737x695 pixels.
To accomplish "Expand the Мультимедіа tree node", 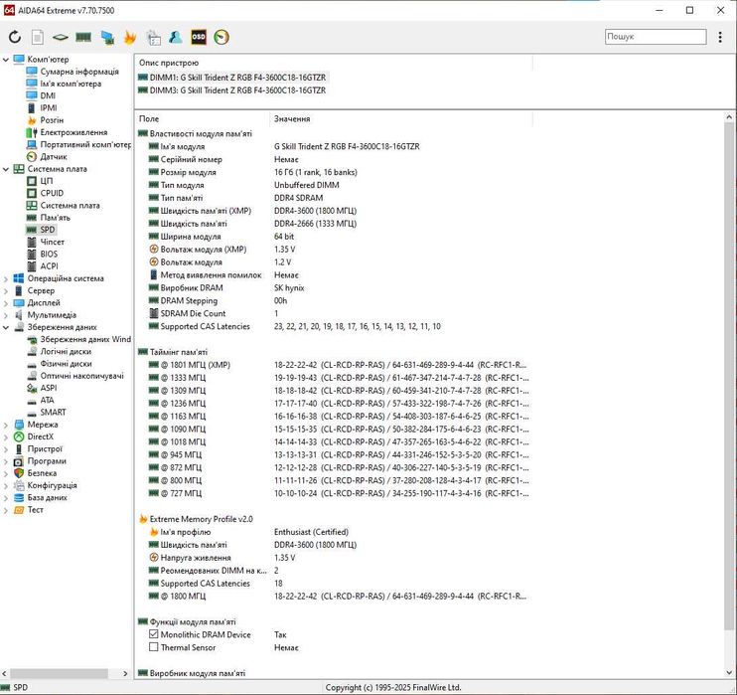I will coord(6,315).
